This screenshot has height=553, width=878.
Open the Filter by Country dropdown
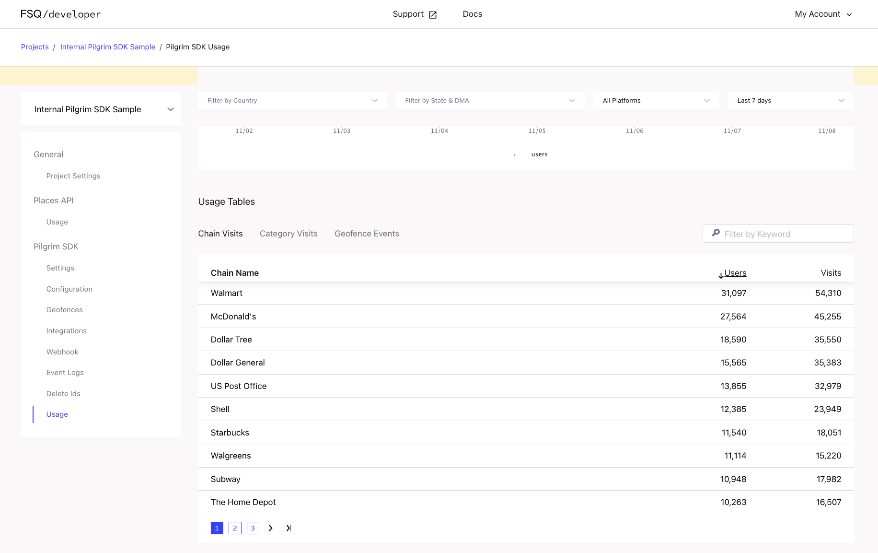[292, 100]
